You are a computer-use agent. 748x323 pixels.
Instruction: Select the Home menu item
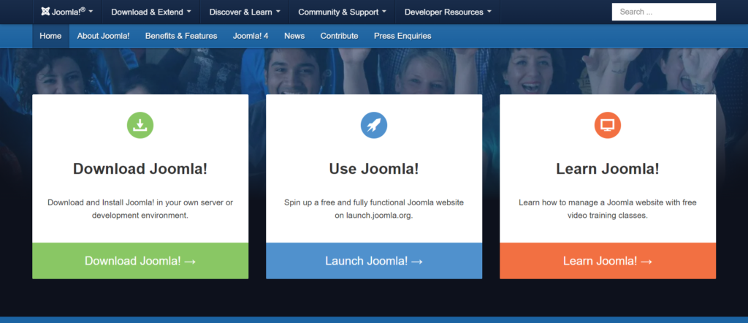pyautogui.click(x=50, y=36)
